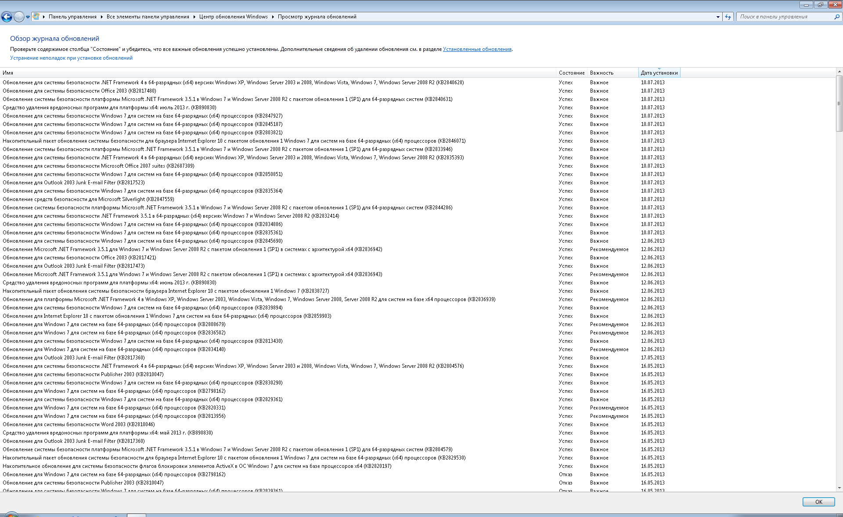Click the Control Panel icon in address bar

click(x=36, y=17)
